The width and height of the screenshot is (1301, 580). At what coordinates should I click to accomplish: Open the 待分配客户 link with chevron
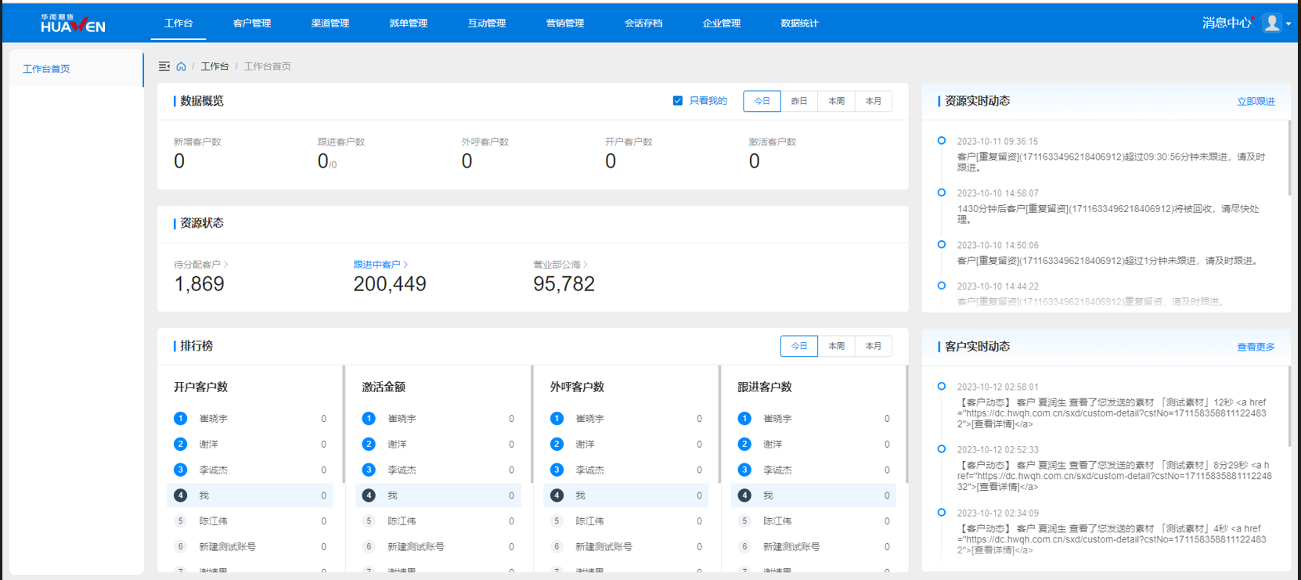(201, 265)
